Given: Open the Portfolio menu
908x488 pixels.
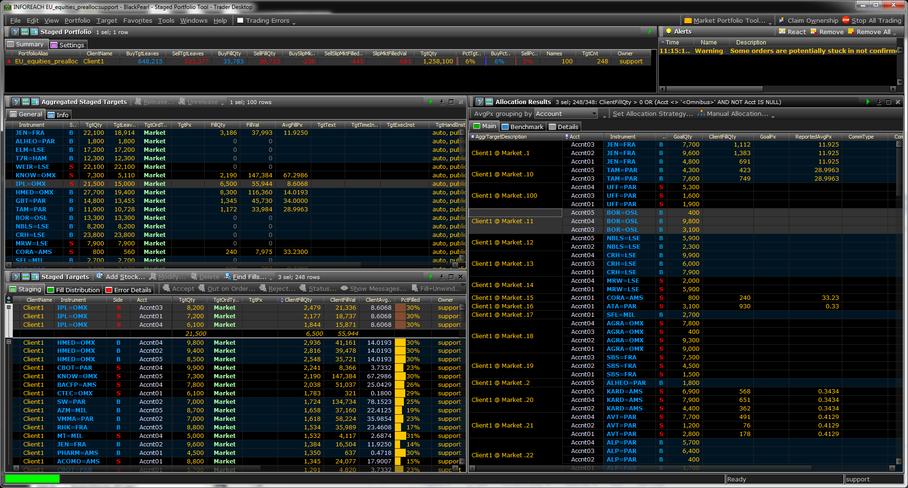Looking at the screenshot, I should click(x=77, y=20).
